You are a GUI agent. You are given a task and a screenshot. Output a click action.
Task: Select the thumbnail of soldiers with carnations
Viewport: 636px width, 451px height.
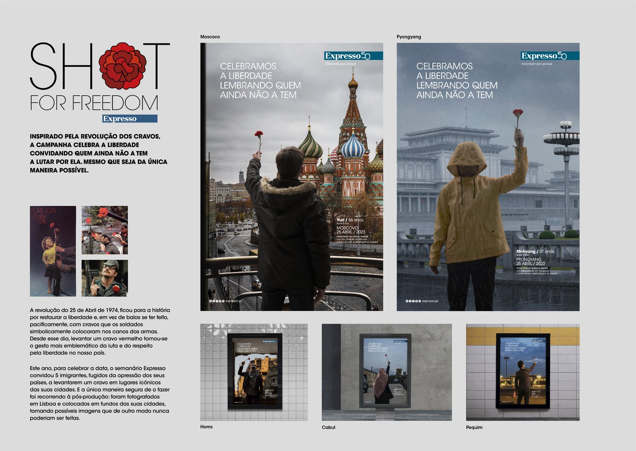[x=104, y=230]
